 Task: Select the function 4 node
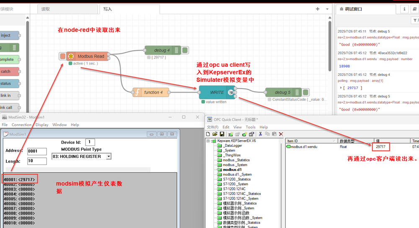click(x=151, y=92)
